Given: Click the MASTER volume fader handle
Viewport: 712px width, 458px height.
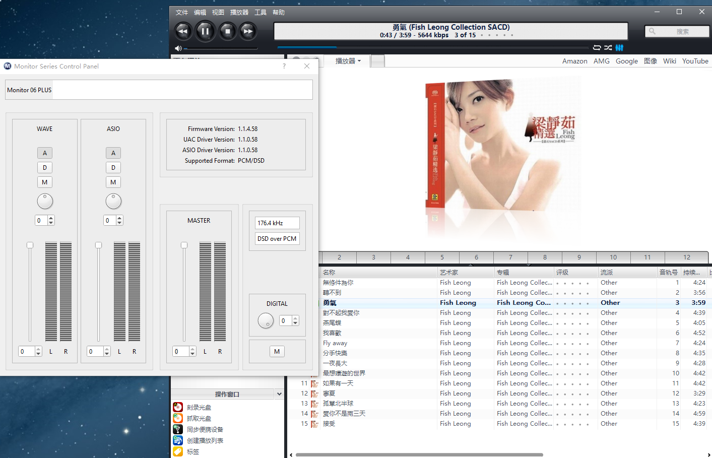Looking at the screenshot, I should point(184,245).
